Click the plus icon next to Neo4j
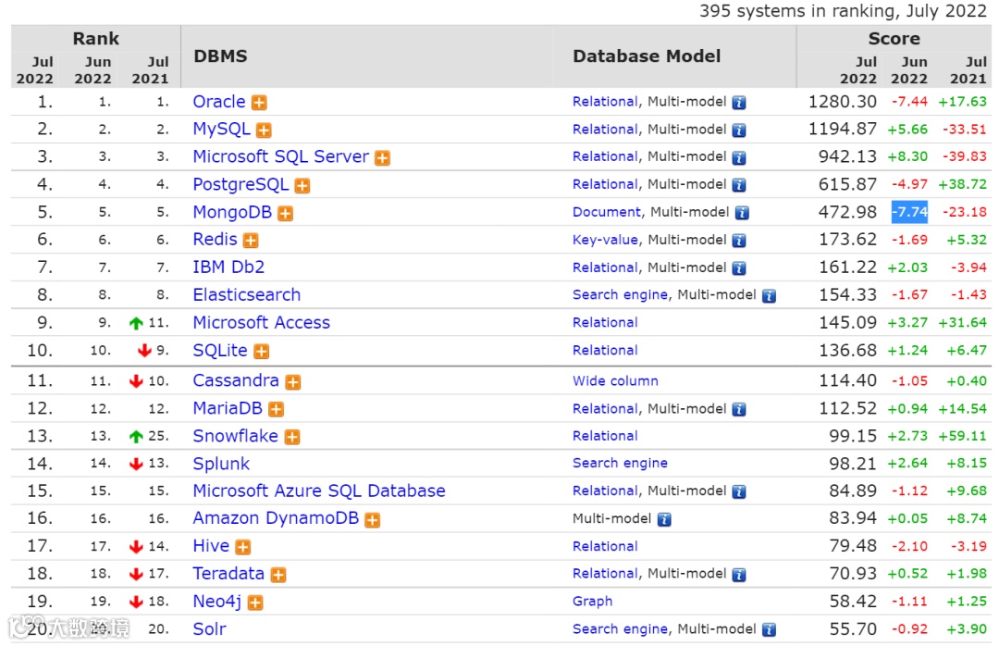Image resolution: width=999 pixels, height=646 pixels. 255,603
